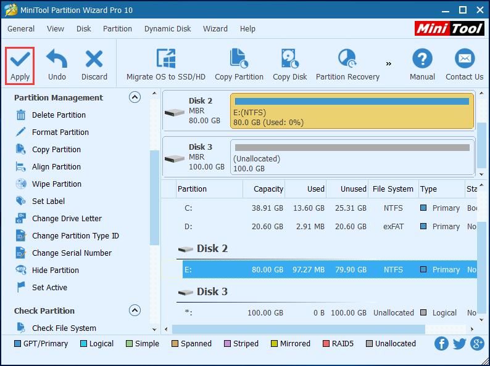490x366 pixels.
Task: Select the Disk 3 drive icon in disk map
Action: [x=175, y=158]
